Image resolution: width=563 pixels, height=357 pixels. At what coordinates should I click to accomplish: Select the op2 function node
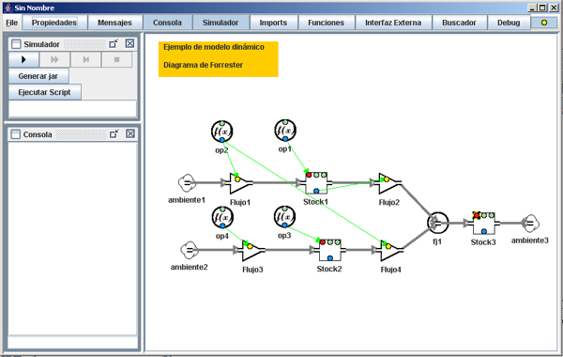click(x=221, y=132)
